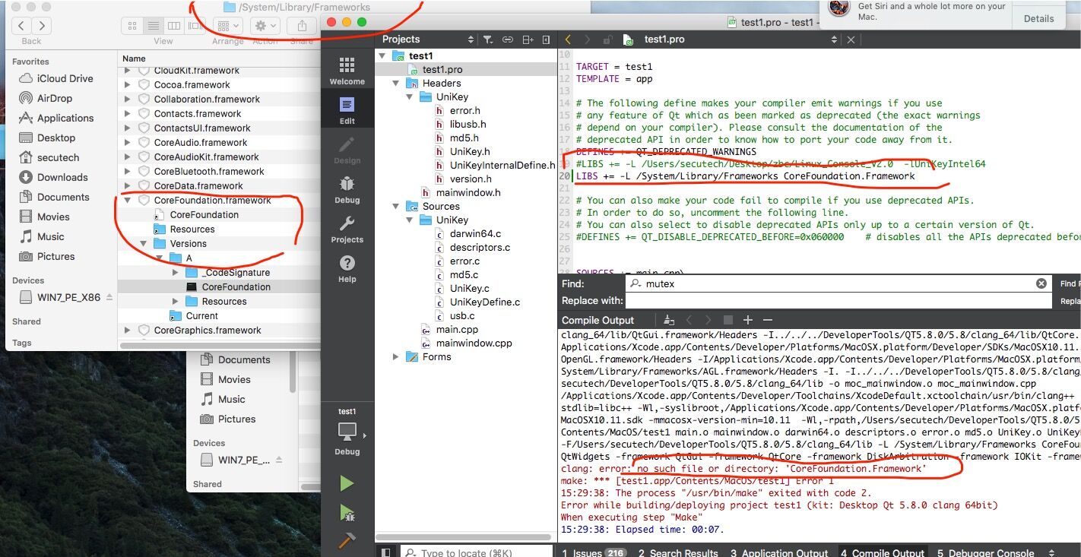Toggle synchronize with editor link icon

tap(507, 40)
